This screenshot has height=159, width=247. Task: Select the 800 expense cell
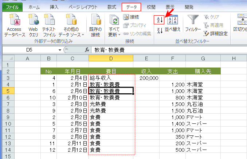tap(172, 98)
